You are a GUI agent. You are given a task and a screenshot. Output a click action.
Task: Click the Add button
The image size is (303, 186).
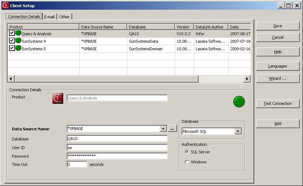[x=278, y=124]
